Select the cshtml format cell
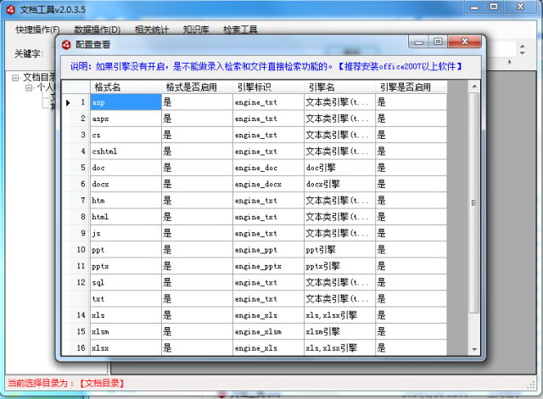The width and height of the screenshot is (543, 399). point(126,152)
